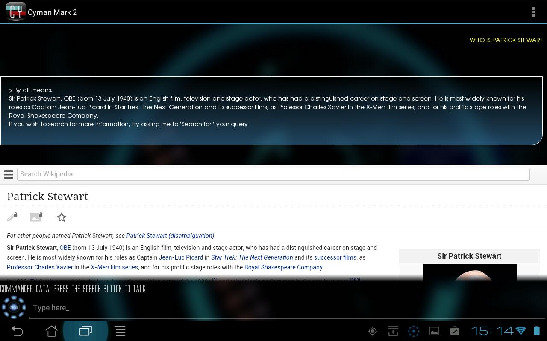Open the navigation bar menu button
This screenshot has width=547, height=341.
[x=121, y=331]
